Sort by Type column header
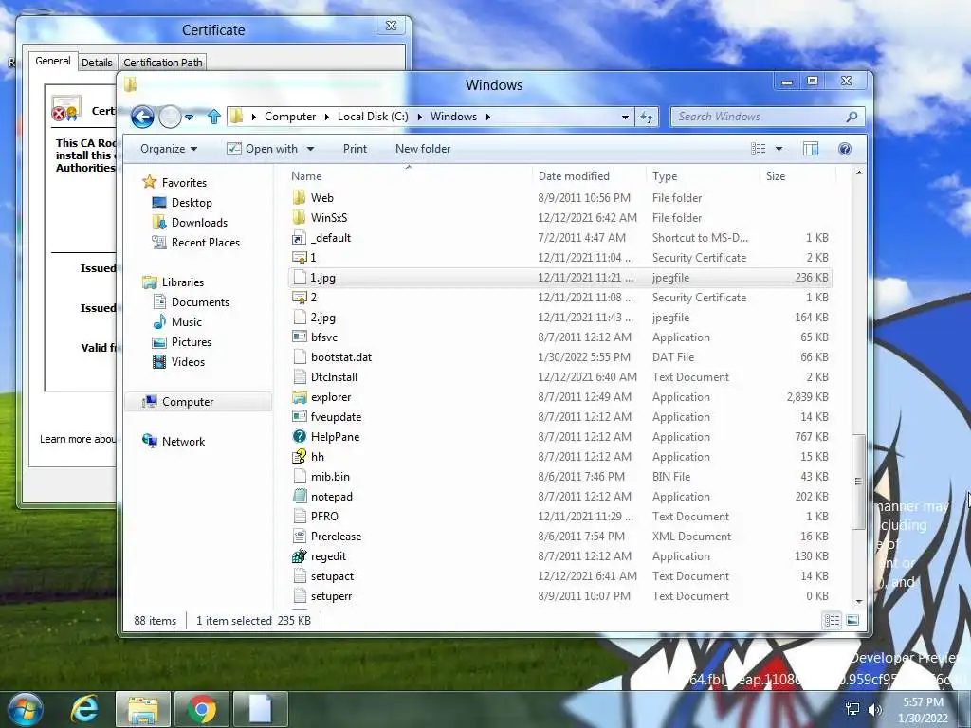 point(665,175)
